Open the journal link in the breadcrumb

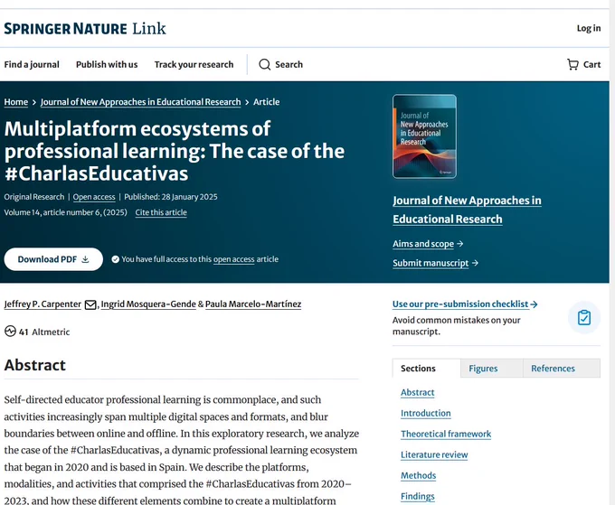[x=140, y=102]
